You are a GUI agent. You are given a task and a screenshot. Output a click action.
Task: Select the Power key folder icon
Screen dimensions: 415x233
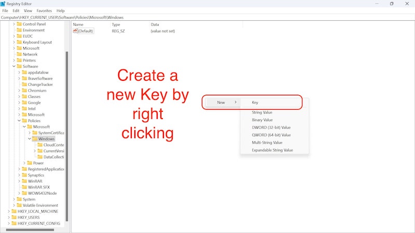click(30, 163)
